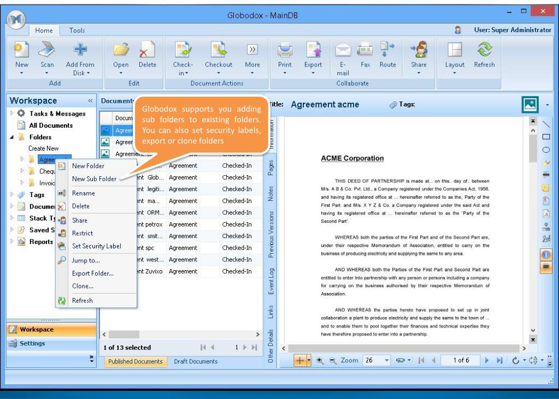This screenshot has width=559, height=399.
Task: Click the document list horizontal scrollbar
Action: (x=181, y=335)
